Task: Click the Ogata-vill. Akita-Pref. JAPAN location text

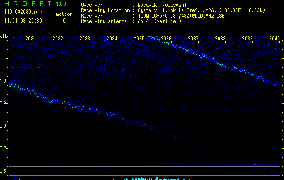Action: click(201, 10)
